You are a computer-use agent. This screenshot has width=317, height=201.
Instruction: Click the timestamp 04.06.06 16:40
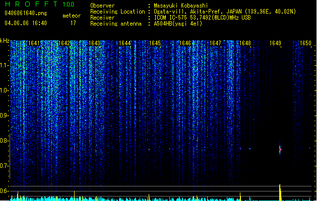[x=26, y=23]
